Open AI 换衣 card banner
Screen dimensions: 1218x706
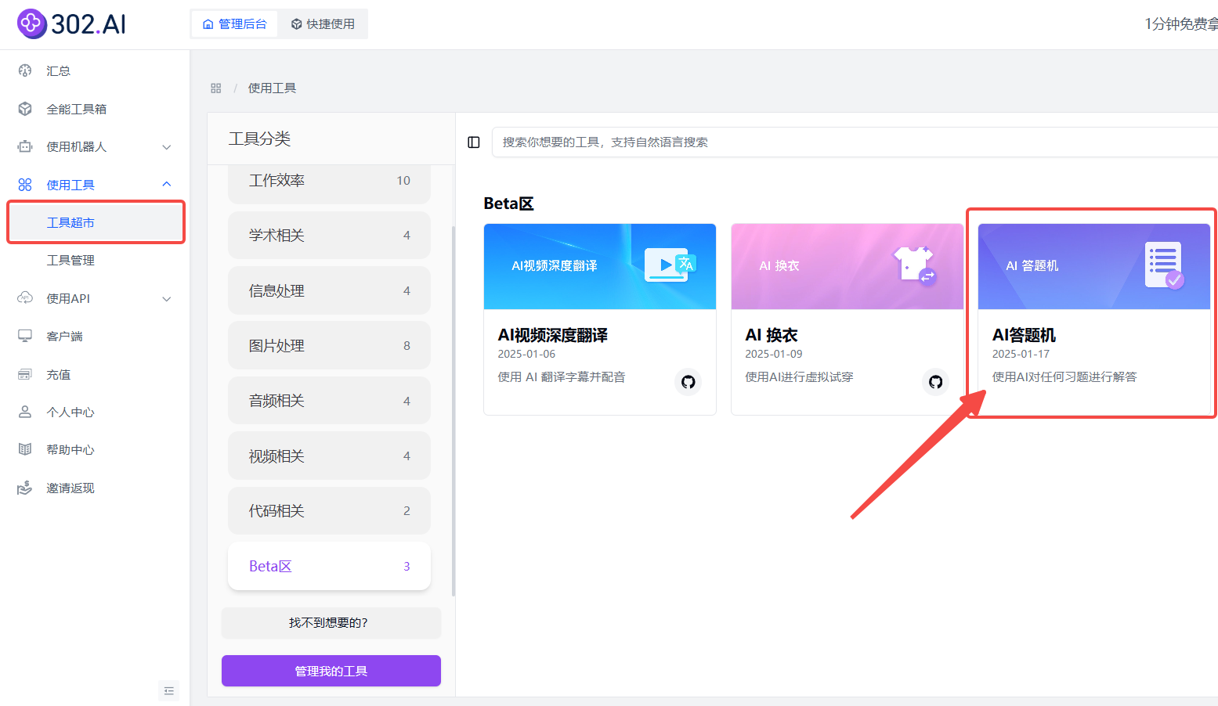coord(848,266)
